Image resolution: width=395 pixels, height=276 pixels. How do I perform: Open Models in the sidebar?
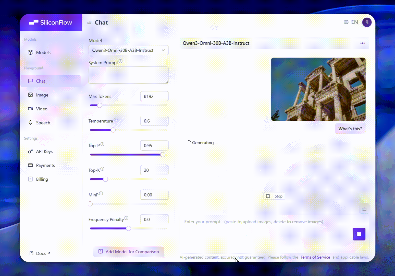(51, 52)
